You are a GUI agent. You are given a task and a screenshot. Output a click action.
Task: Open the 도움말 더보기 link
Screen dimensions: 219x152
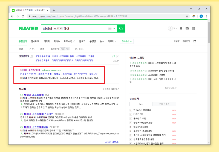click(171, 88)
